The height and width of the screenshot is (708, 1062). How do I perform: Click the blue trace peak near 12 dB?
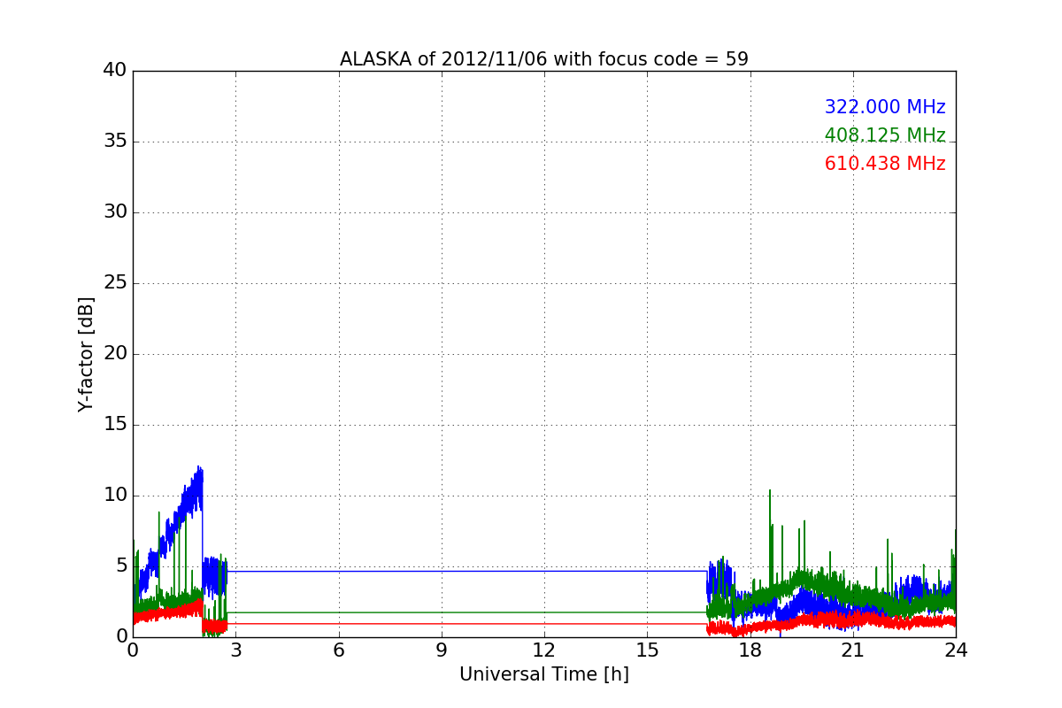200,469
